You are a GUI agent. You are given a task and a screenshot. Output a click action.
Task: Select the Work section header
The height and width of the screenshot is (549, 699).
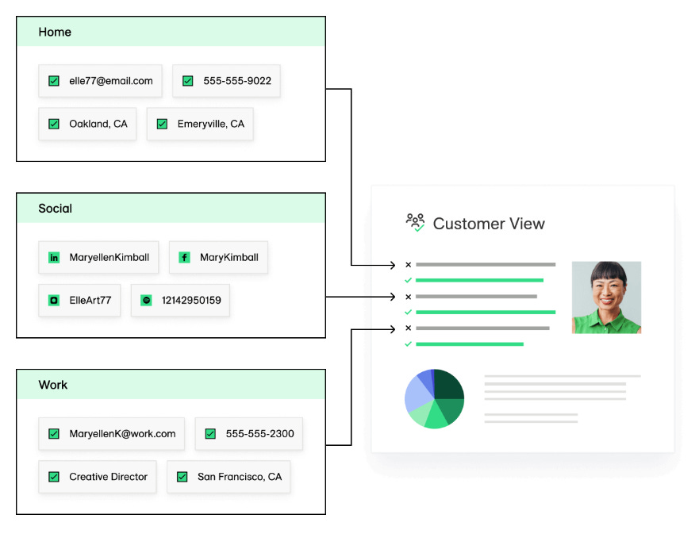(x=171, y=385)
